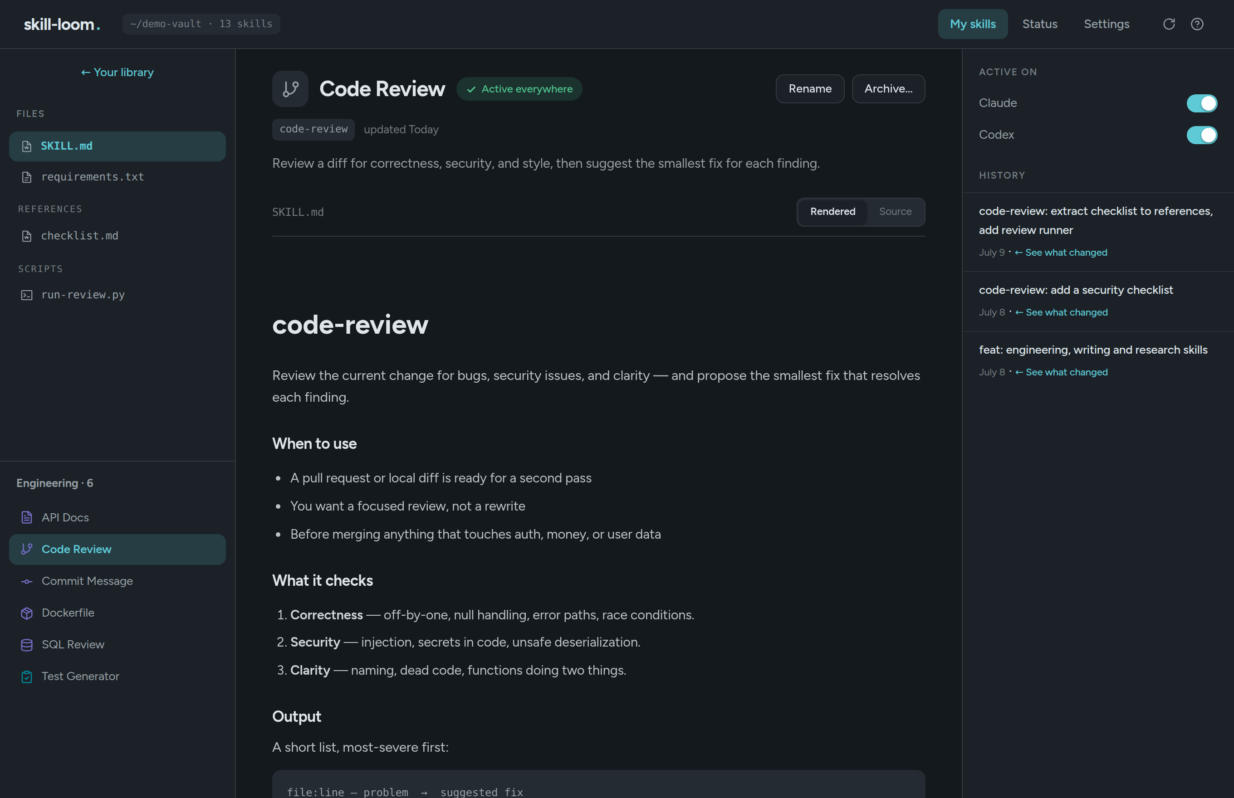Open requirements.txt file
1234x798 pixels.
point(117,177)
